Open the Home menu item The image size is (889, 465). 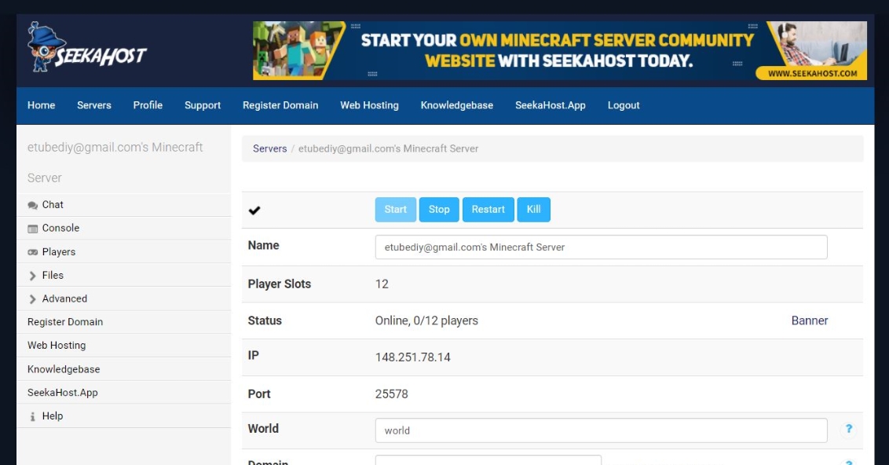point(42,105)
